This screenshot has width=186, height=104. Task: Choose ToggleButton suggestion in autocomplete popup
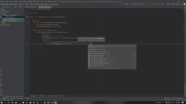[x=112, y=51]
